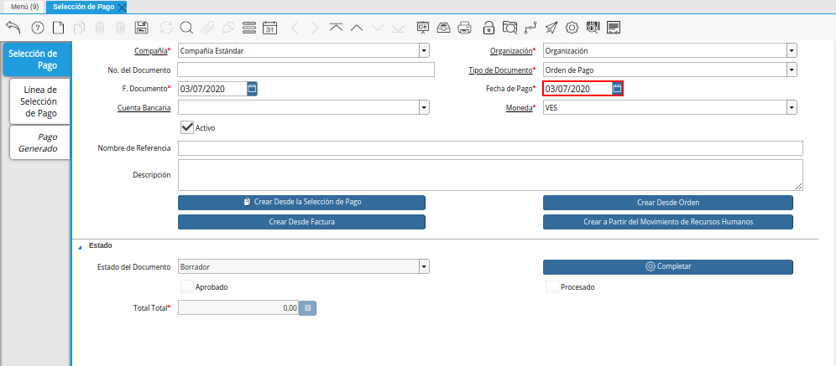The width and height of the screenshot is (836, 366).
Task: Click the Crear Desde Factura button
Action: [302, 222]
